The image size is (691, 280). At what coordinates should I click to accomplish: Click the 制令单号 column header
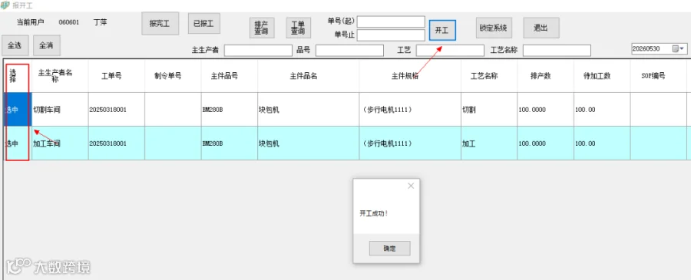173,76
